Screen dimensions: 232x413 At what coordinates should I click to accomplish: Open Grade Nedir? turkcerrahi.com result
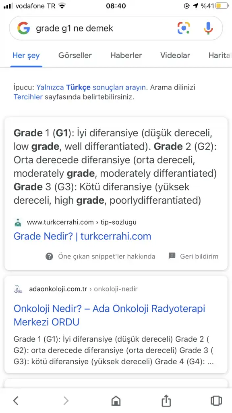[82, 236]
